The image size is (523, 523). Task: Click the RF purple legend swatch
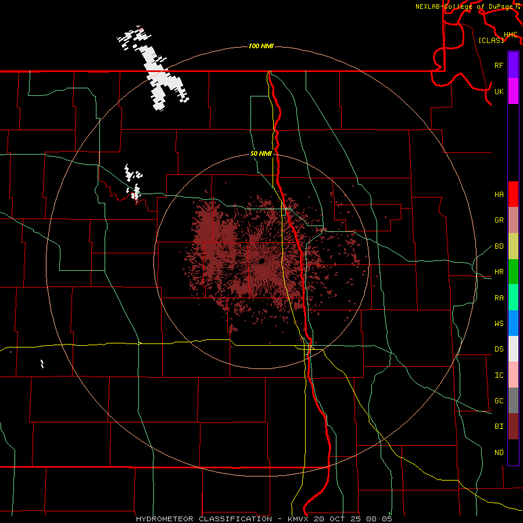513,65
